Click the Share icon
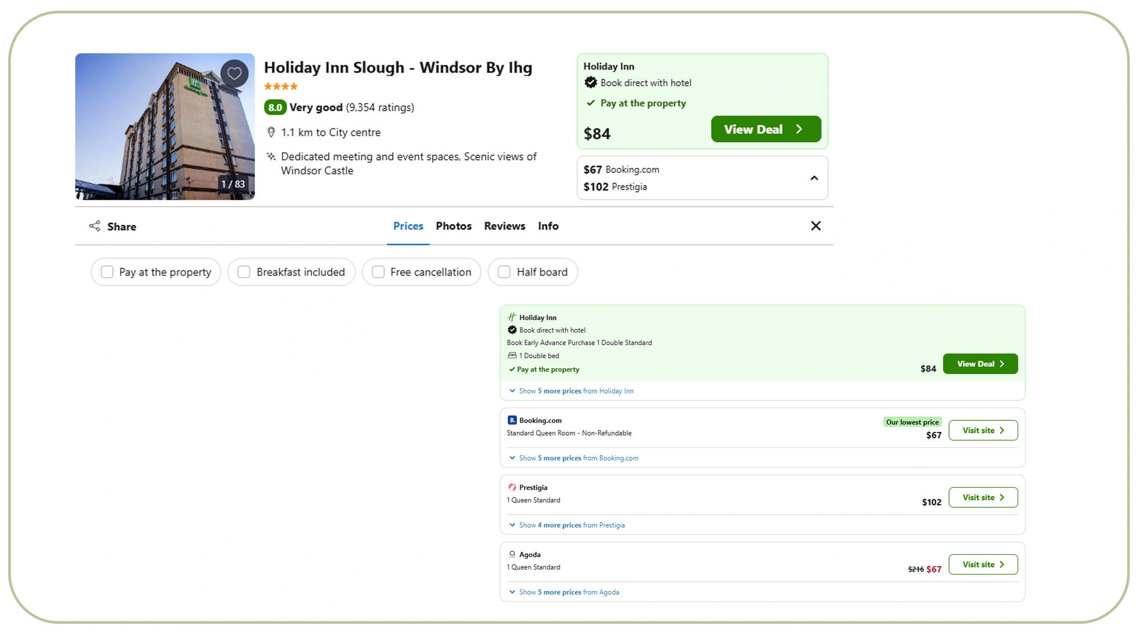 pyautogui.click(x=95, y=226)
